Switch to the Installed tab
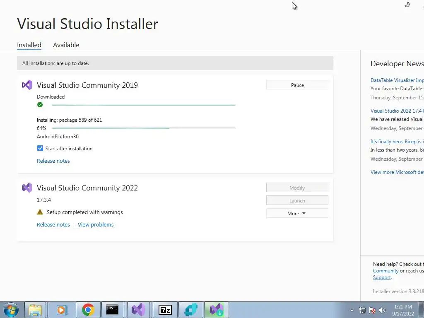 pos(29,45)
